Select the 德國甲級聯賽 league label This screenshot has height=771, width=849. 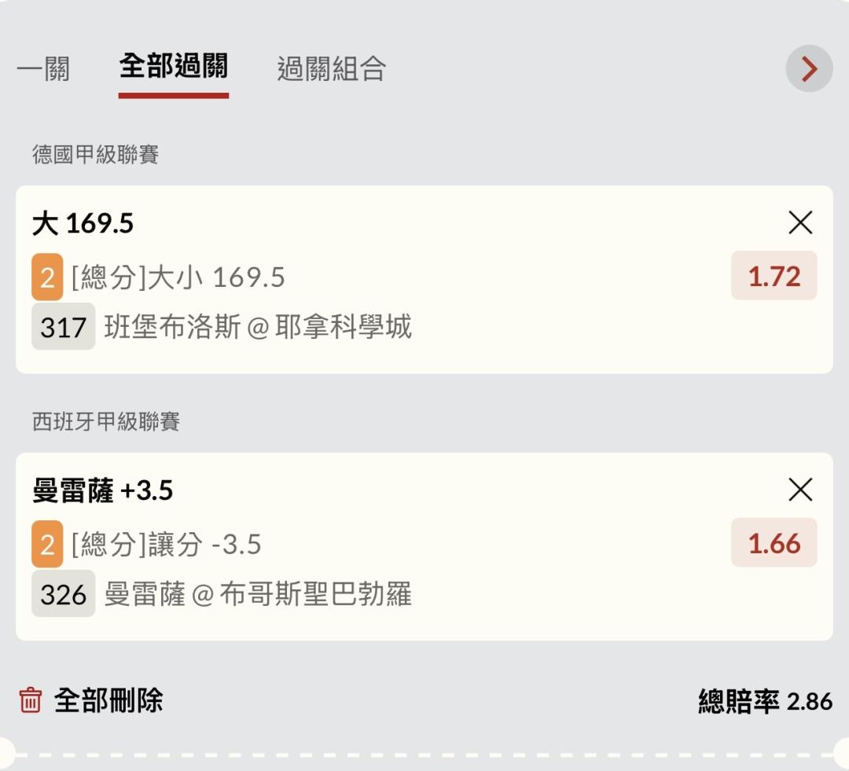(96, 155)
